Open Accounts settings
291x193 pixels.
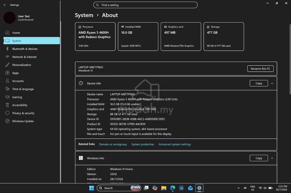(31, 81)
